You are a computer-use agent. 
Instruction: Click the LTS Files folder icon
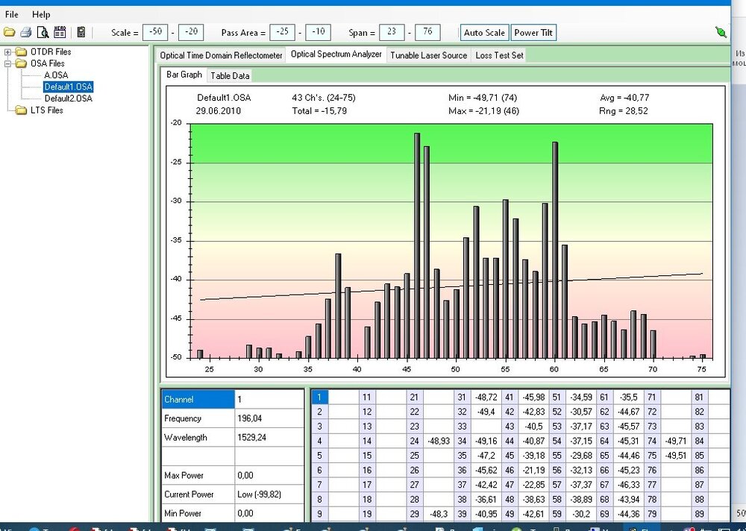21,110
